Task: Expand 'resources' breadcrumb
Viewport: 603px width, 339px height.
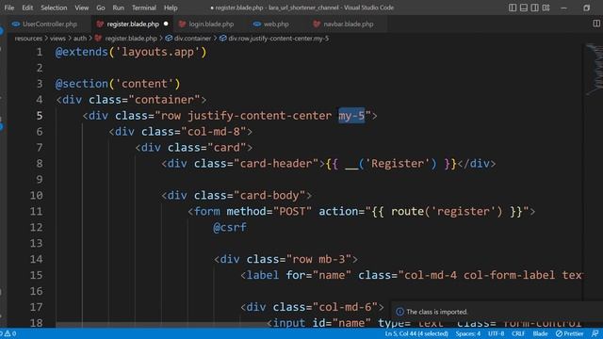Action: [x=28, y=38]
